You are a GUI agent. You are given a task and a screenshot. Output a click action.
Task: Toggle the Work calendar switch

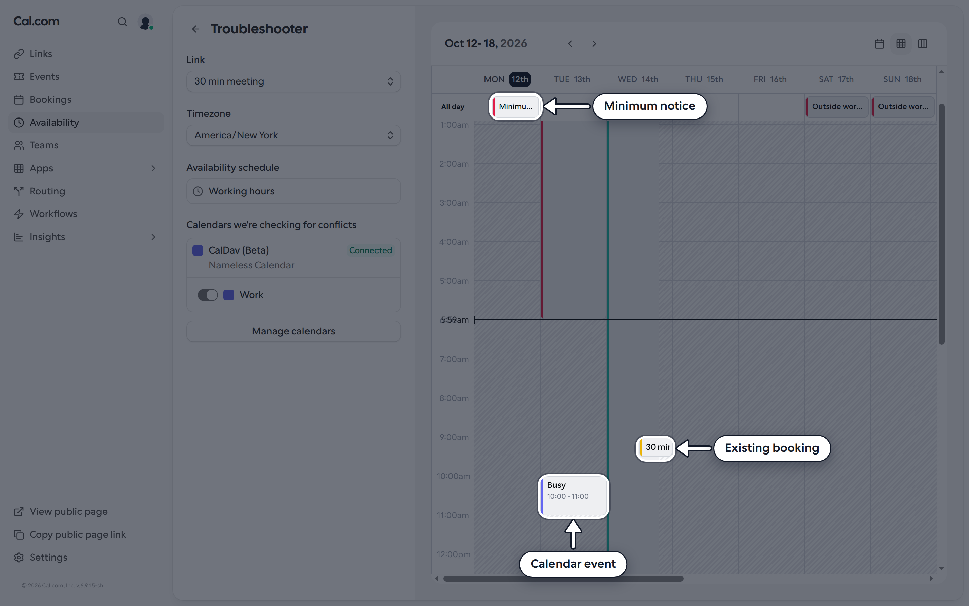[x=208, y=295]
